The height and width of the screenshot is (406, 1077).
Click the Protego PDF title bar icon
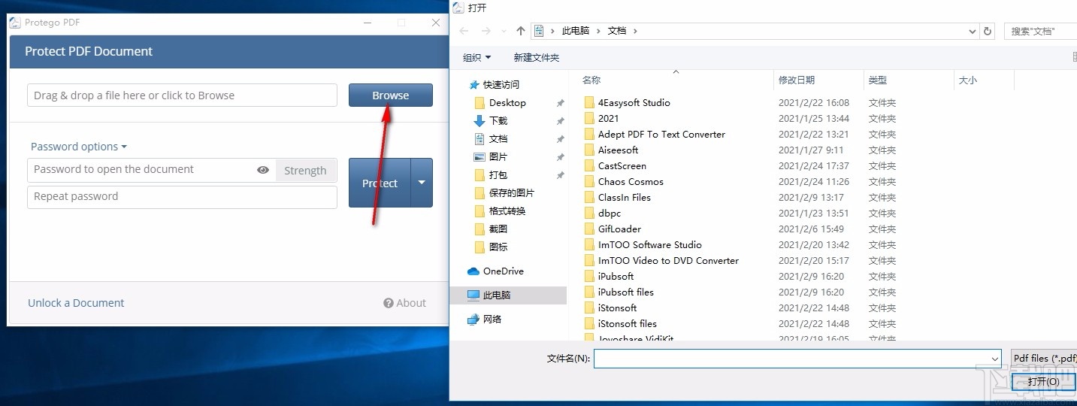point(15,23)
